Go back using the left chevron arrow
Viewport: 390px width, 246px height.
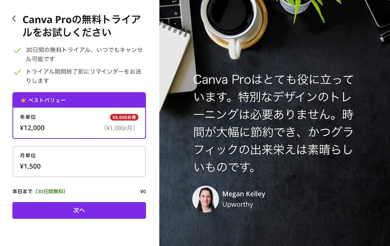coord(14,19)
